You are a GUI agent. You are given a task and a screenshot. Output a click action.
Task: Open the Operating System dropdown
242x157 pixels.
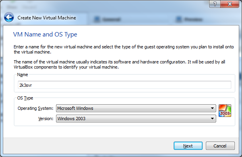(136, 108)
